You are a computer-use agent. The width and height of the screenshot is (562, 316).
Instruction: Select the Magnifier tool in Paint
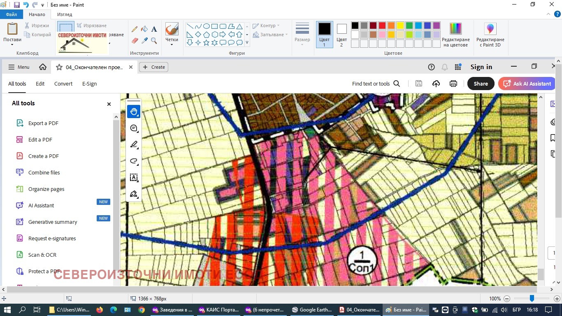154,41
